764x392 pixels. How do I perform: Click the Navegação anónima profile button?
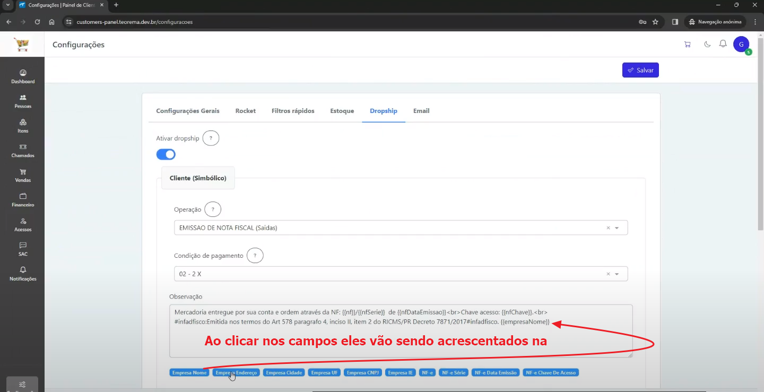715,22
